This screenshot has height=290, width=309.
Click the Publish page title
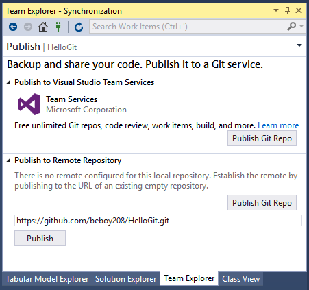[23, 47]
